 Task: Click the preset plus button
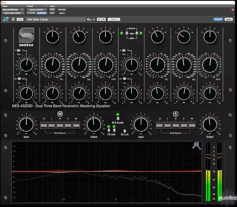click(x=31, y=13)
